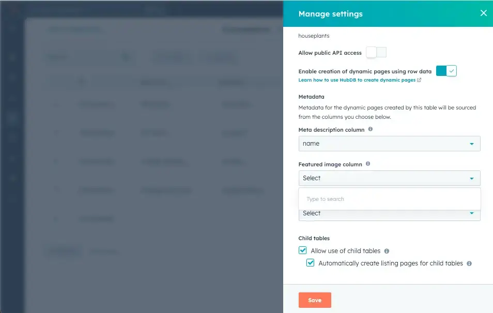Click info icon beside Meta description column
Screen dimensions: 493x313
(371, 130)
